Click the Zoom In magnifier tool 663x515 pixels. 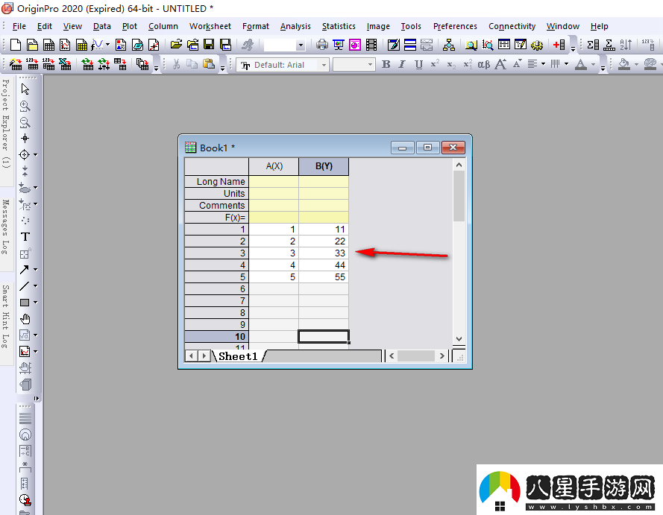point(25,106)
